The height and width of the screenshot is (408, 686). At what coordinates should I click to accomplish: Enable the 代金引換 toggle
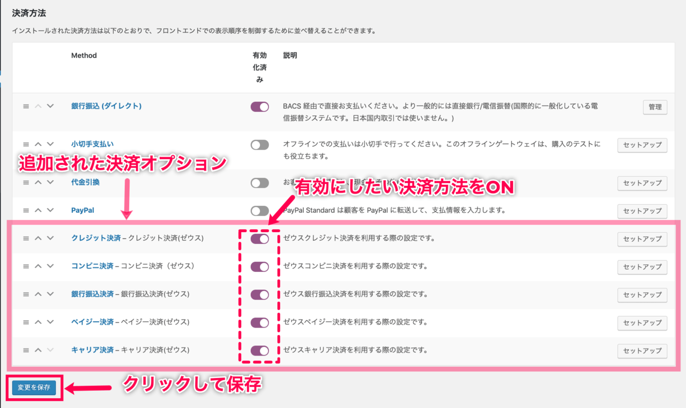click(259, 183)
